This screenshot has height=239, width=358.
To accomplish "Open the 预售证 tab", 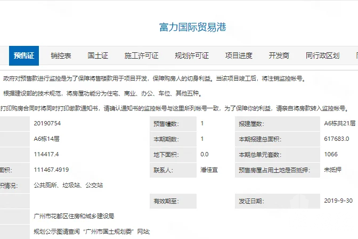I will 24,55.
